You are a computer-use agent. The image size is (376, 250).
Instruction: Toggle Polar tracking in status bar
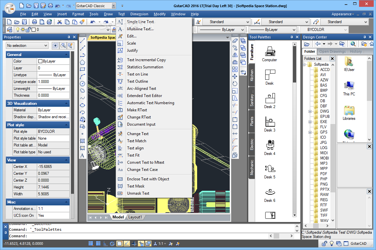point(112,243)
